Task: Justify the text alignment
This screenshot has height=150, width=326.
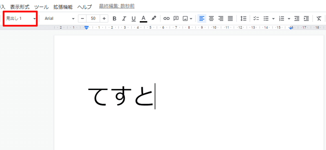Action: 230,19
